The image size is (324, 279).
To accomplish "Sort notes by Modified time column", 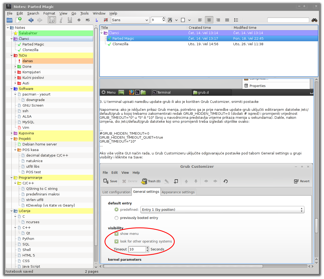I will tap(245, 28).
